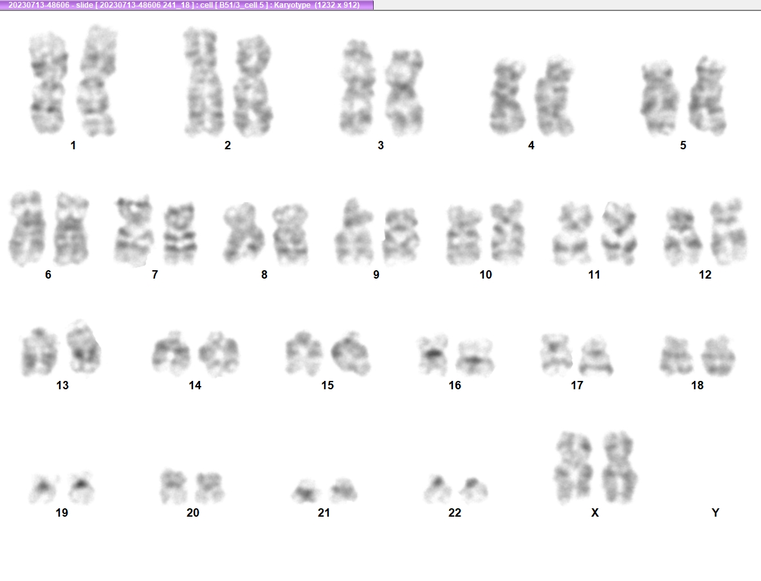This screenshot has width=761, height=581.
Task: Pick the right chromosome 8 image
Action: click(289, 234)
